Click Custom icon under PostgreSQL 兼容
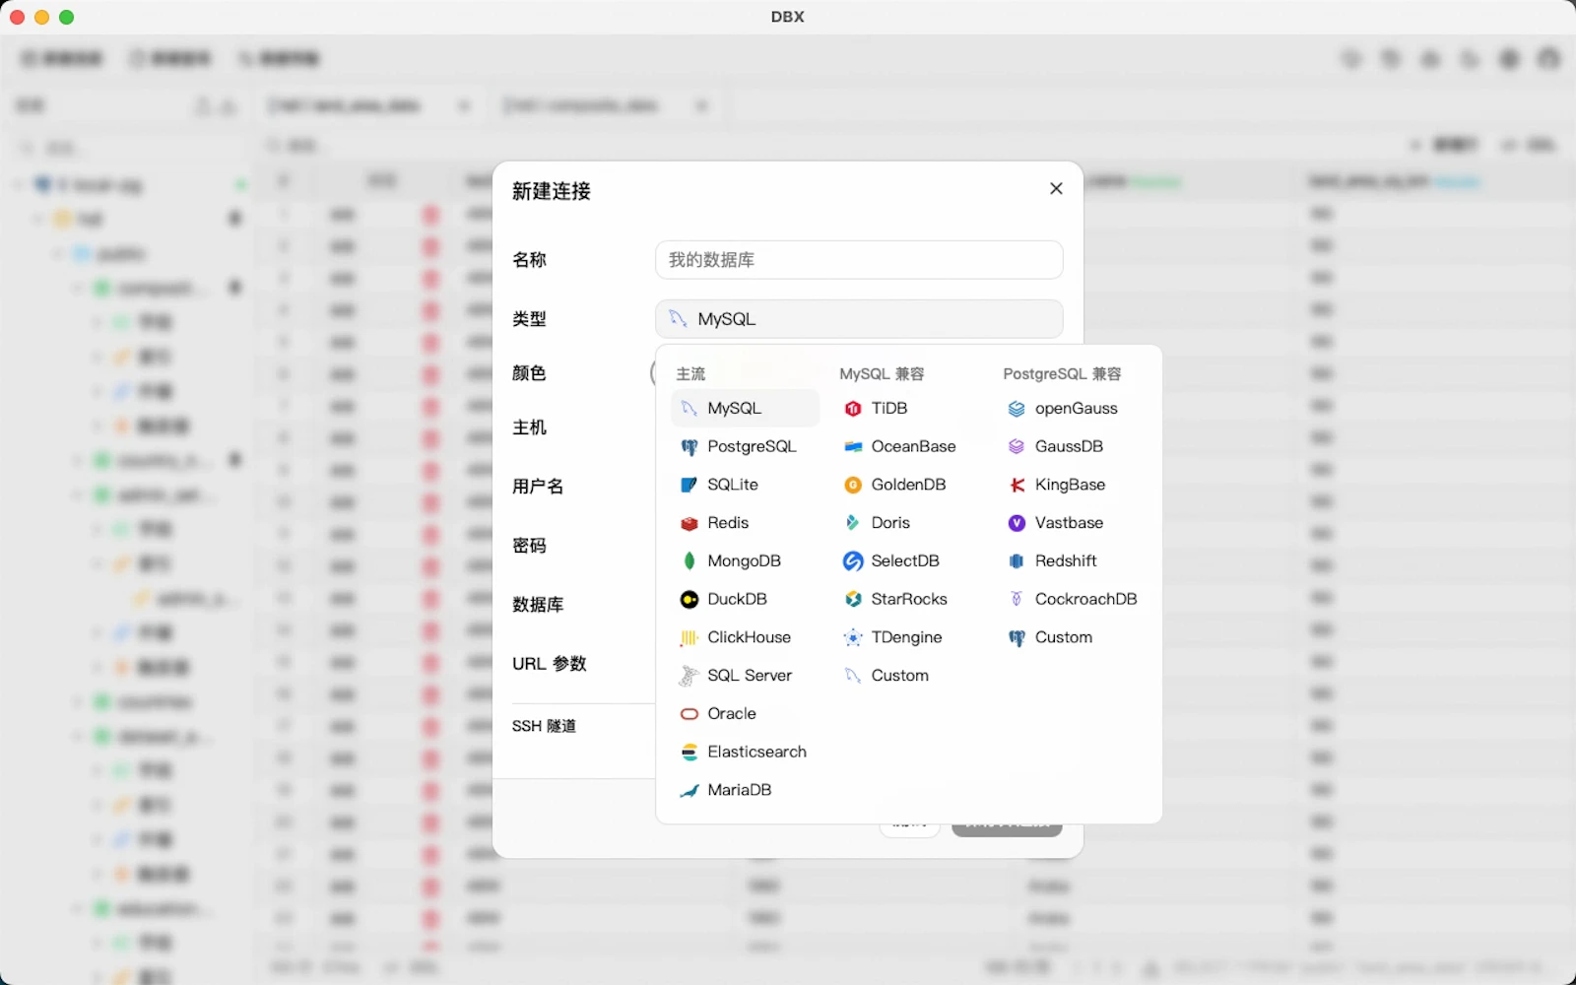1576x985 pixels. tap(1017, 637)
